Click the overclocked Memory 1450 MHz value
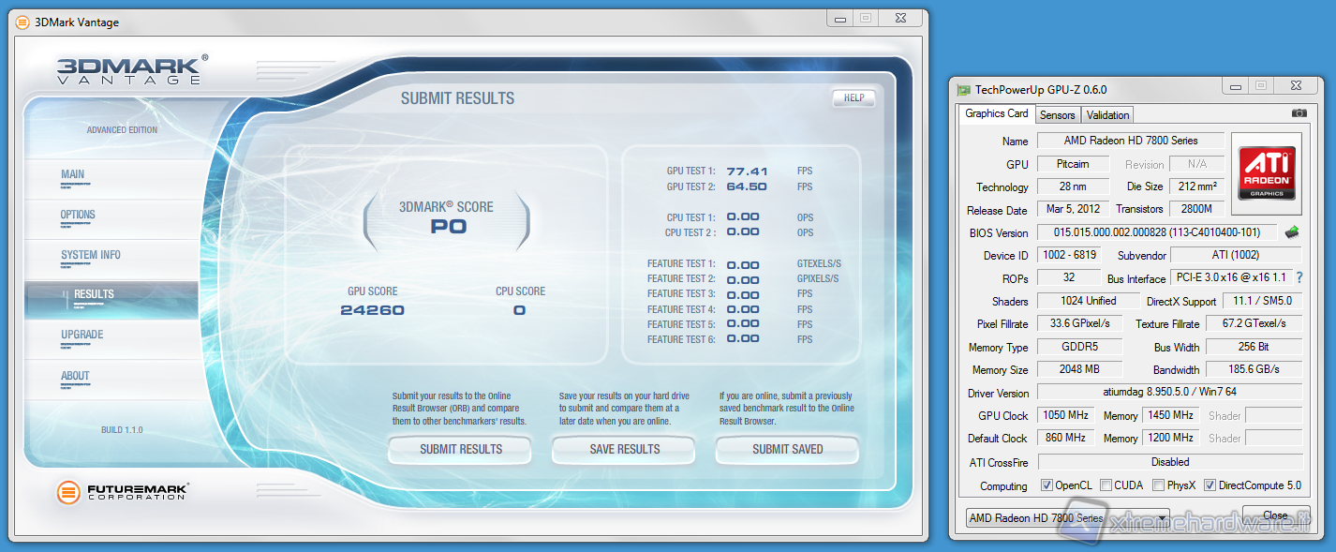 pos(1171,415)
